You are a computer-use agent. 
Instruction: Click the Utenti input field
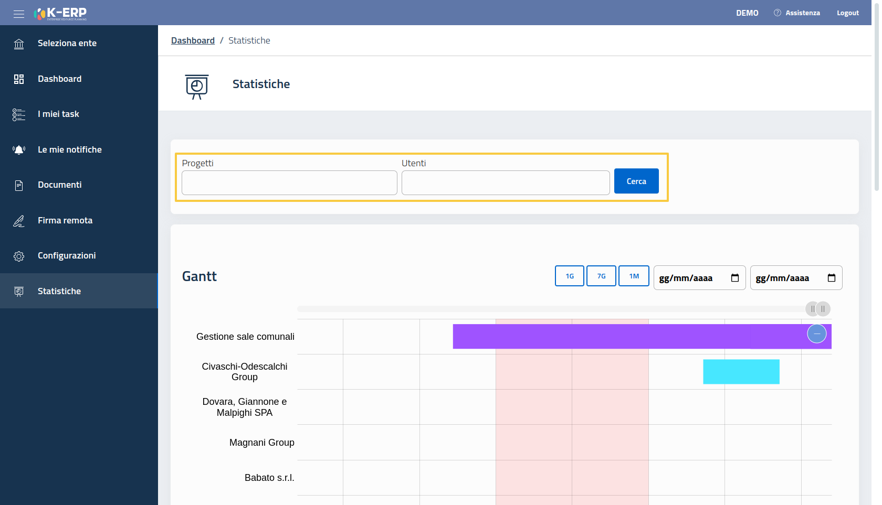(x=506, y=182)
